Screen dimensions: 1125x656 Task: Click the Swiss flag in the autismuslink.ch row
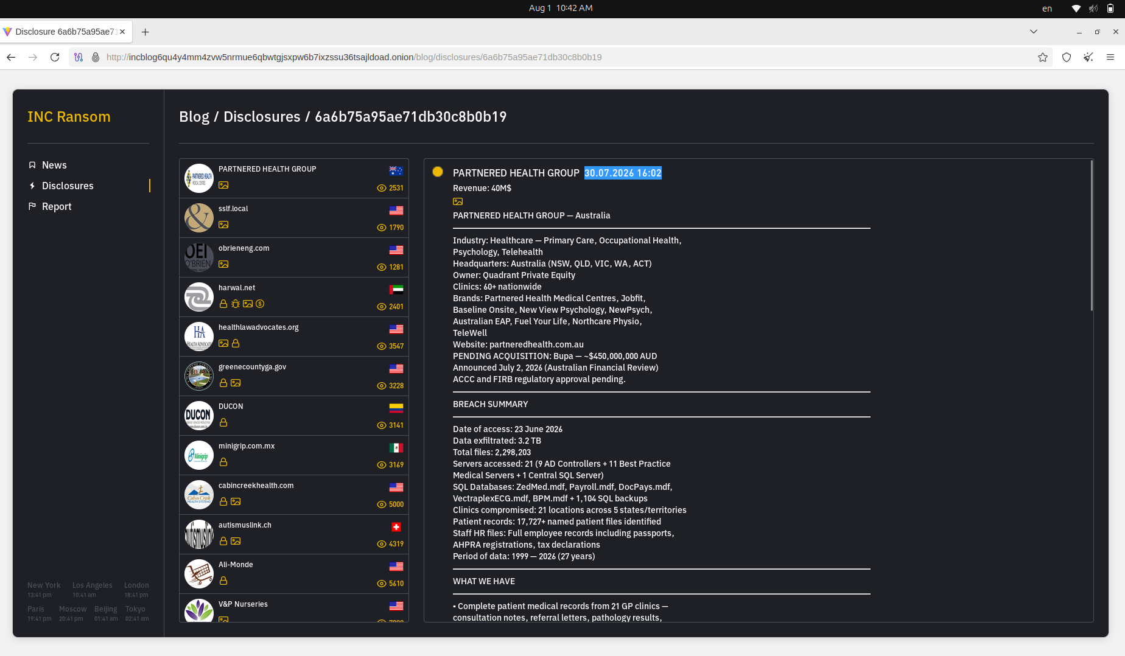pyautogui.click(x=396, y=527)
